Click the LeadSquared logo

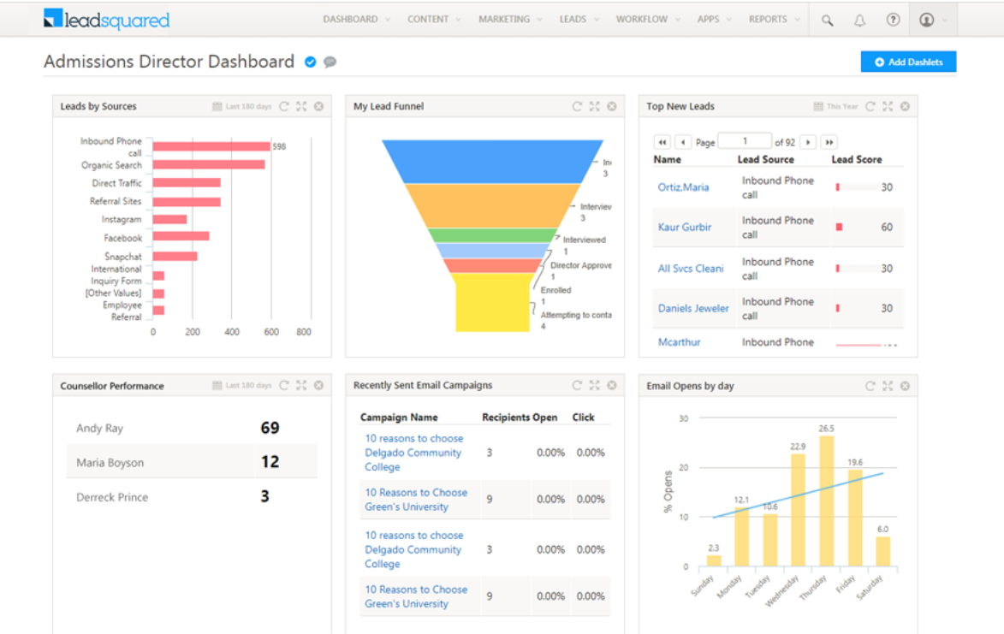(105, 18)
